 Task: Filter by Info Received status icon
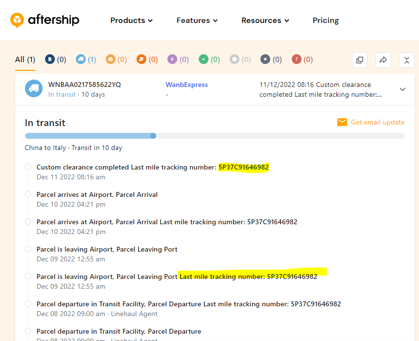tap(50, 59)
